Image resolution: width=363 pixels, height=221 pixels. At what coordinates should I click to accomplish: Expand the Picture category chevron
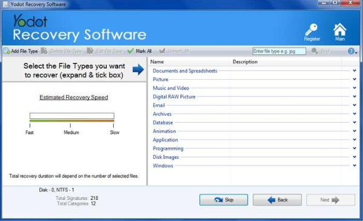pyautogui.click(x=355, y=79)
